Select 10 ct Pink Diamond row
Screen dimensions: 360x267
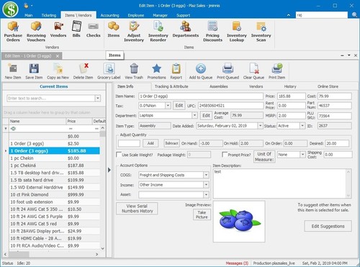[x=55, y=194]
